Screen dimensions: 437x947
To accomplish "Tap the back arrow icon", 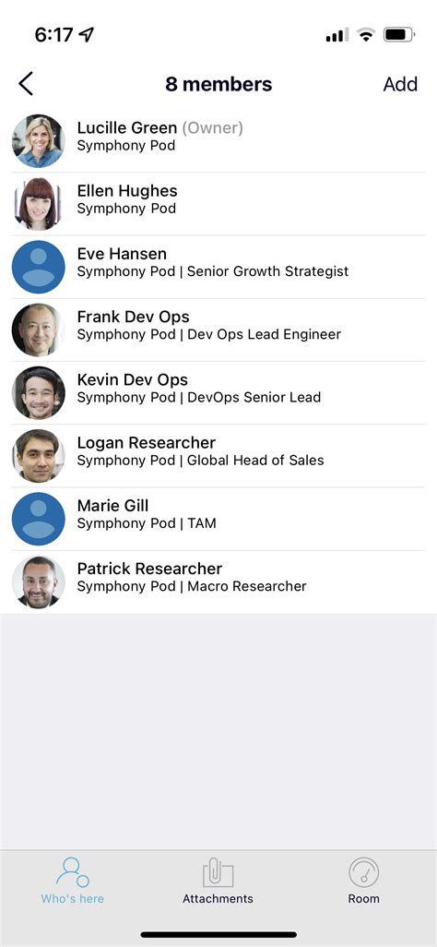I will 25,84.
